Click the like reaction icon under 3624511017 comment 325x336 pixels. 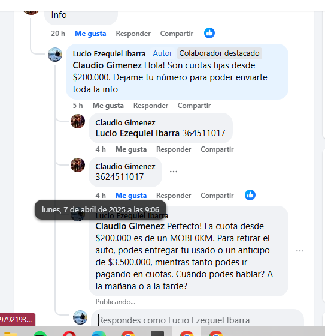click(250, 195)
